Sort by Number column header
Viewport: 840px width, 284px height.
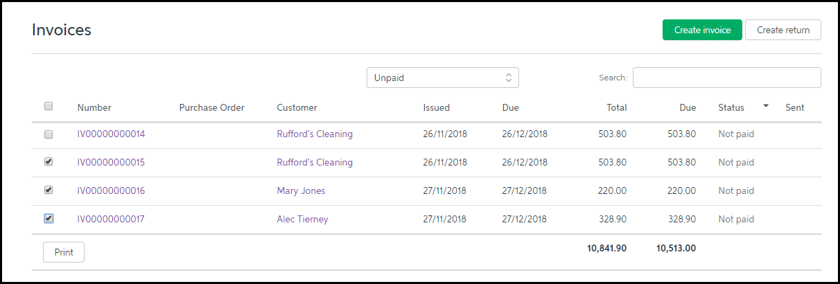coord(94,107)
